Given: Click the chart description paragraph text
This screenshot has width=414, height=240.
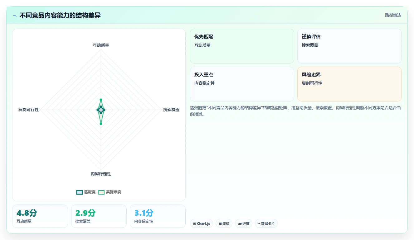Looking at the screenshot, I should pos(295,111).
